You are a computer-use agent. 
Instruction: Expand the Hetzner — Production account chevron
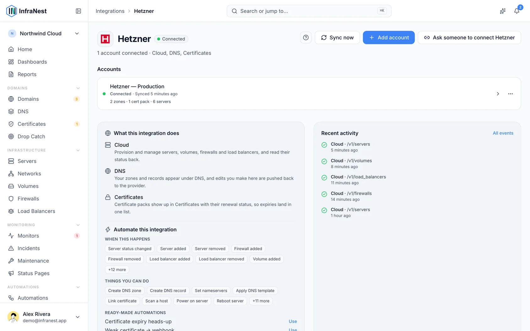[498, 94]
